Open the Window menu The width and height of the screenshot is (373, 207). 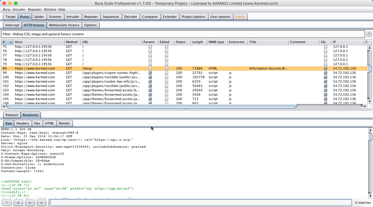pos(50,9)
